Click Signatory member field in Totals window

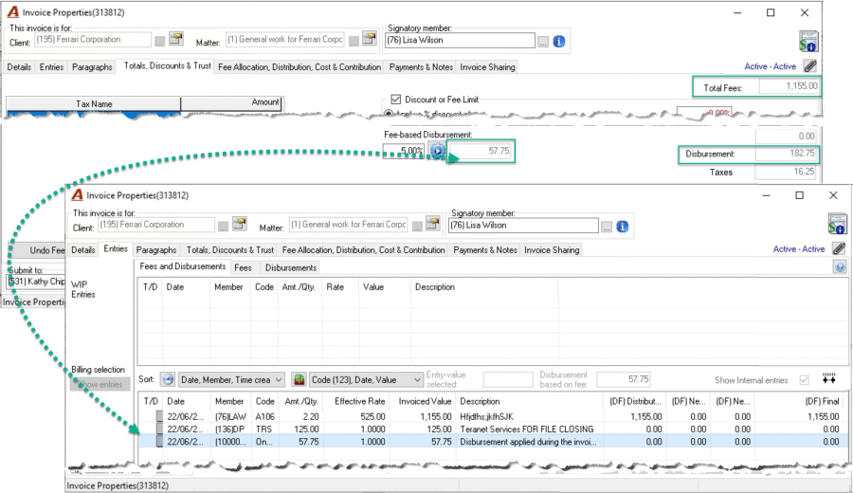461,40
